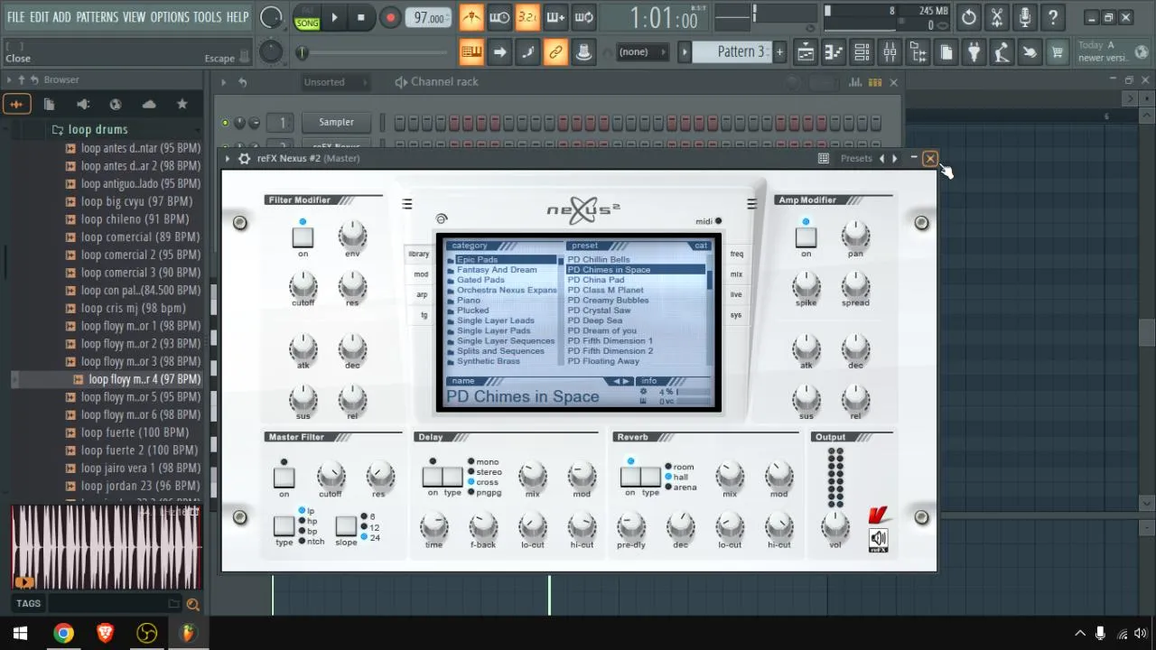Toggle the loop recording icon

[584, 17]
